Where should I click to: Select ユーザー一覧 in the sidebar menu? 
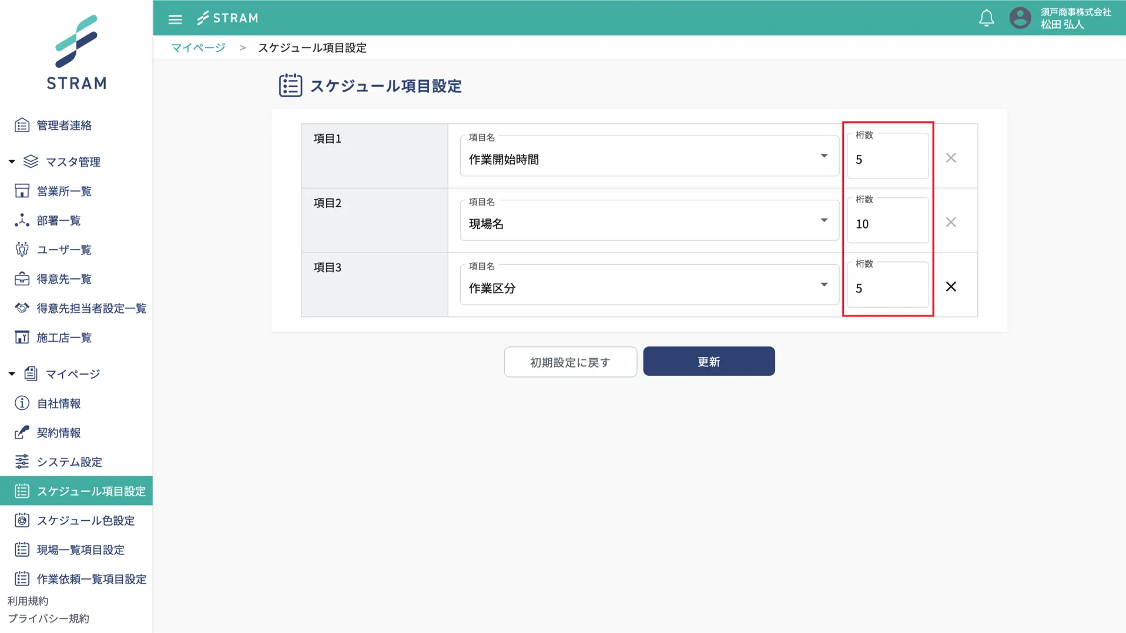[64, 250]
